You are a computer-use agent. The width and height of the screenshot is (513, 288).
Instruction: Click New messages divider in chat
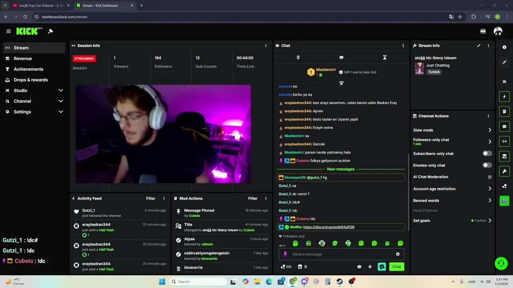pyautogui.click(x=341, y=169)
